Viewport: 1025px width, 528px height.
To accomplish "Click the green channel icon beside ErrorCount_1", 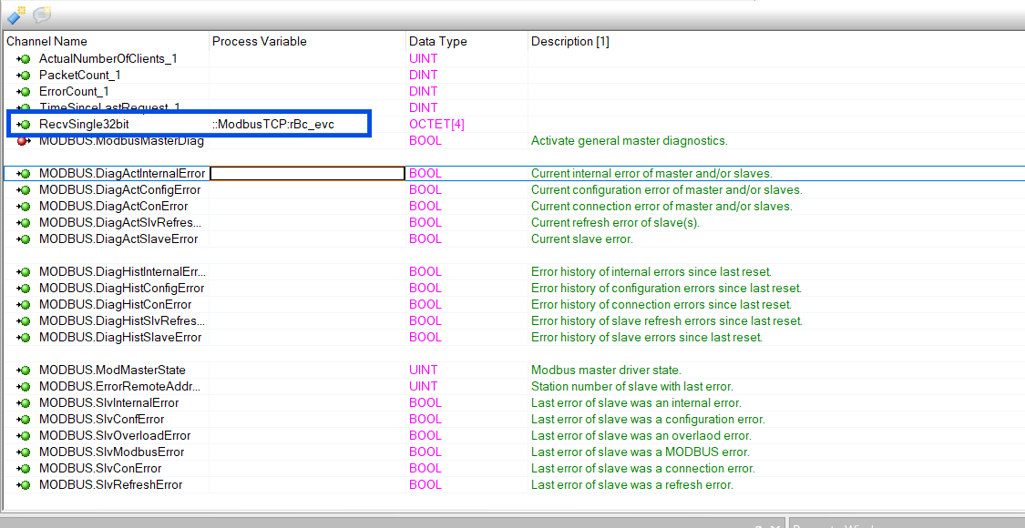I will tap(24, 91).
